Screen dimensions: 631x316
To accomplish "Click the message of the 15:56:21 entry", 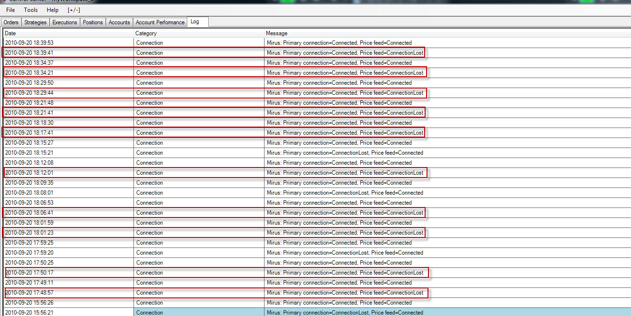I will point(345,313).
